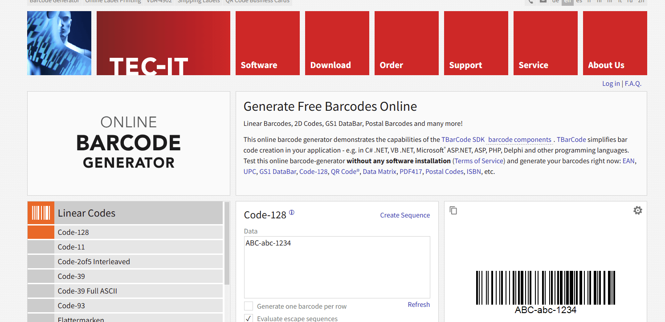The image size is (665, 322).
Task: Open barcode settings gear icon
Action: [x=638, y=210]
